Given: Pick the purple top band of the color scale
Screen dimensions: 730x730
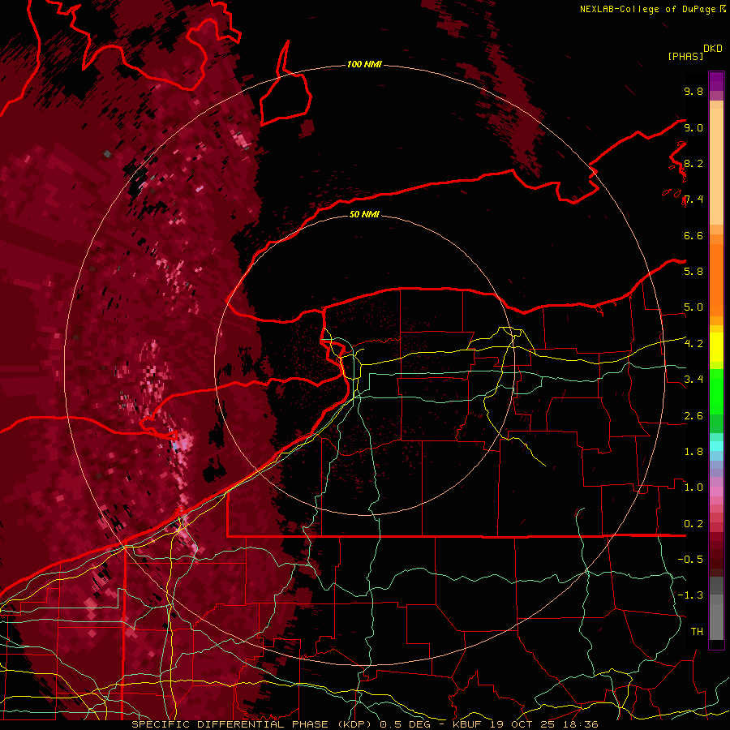Looking at the screenshot, I should (x=716, y=81).
